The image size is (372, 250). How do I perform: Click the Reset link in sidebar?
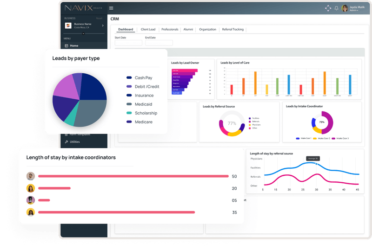[99, 18]
